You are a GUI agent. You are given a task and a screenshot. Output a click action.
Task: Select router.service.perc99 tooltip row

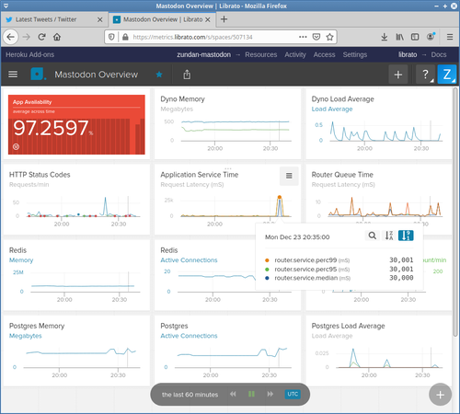(x=339, y=260)
